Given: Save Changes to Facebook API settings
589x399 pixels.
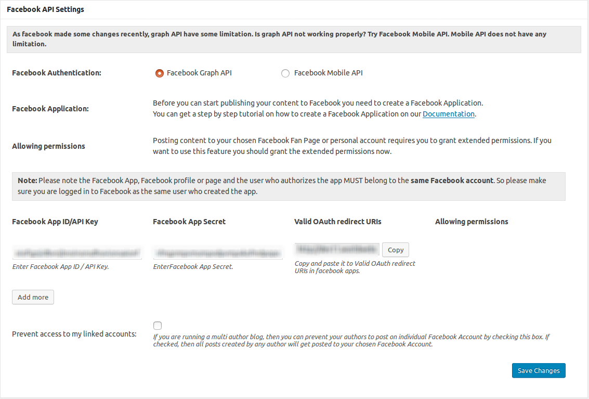Looking at the screenshot, I should pyautogui.click(x=538, y=370).
